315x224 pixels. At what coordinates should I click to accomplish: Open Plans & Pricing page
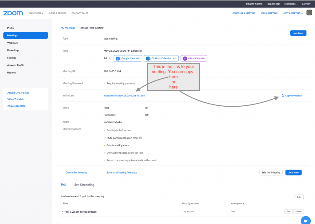click(57, 13)
